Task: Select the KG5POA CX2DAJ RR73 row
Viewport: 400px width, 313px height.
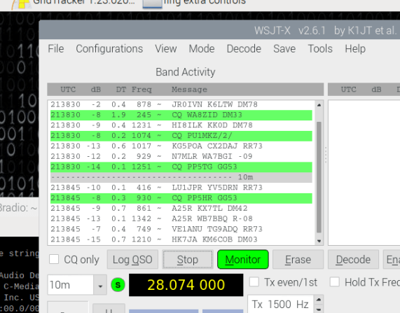Action: (181, 146)
